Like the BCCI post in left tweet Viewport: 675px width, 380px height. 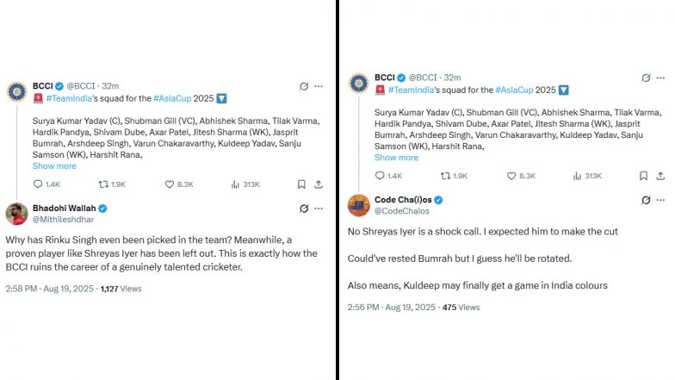[x=170, y=184]
